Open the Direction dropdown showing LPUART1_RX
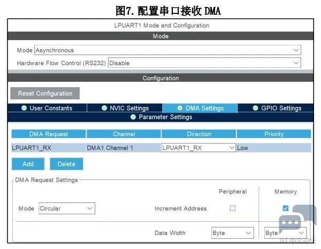This screenshot has height=249, width=321. point(198,147)
